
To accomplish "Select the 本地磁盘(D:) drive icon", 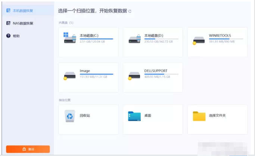I will click(135, 39).
